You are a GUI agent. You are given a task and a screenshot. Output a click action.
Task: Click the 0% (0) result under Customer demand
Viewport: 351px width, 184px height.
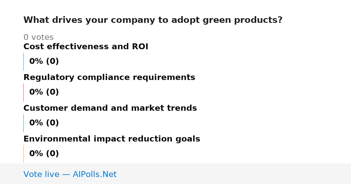(x=44, y=123)
